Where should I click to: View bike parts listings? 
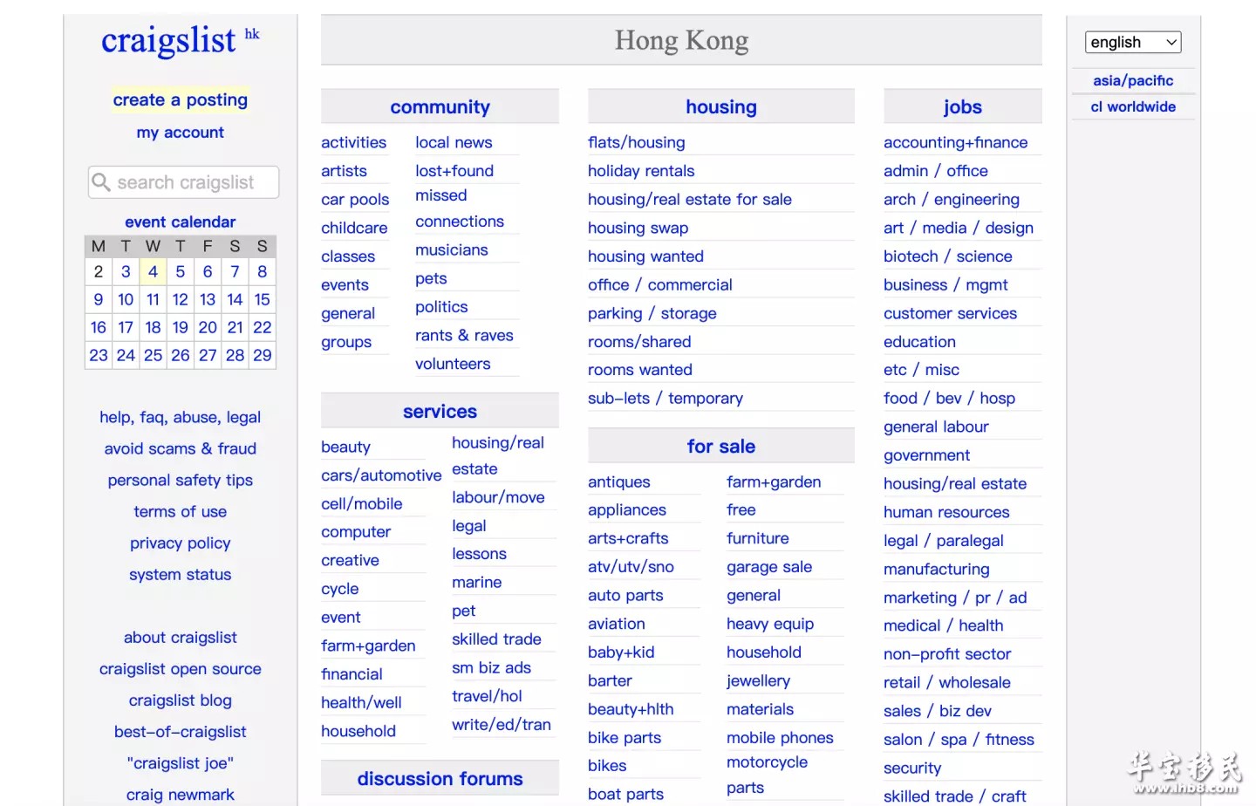(625, 738)
